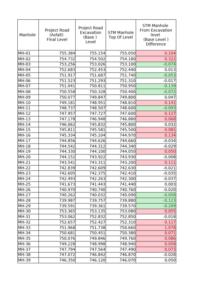Viewport: 215px width, 287px height.
Task: Click the MH-29 green cell -0.209
Action: click(156, 206)
